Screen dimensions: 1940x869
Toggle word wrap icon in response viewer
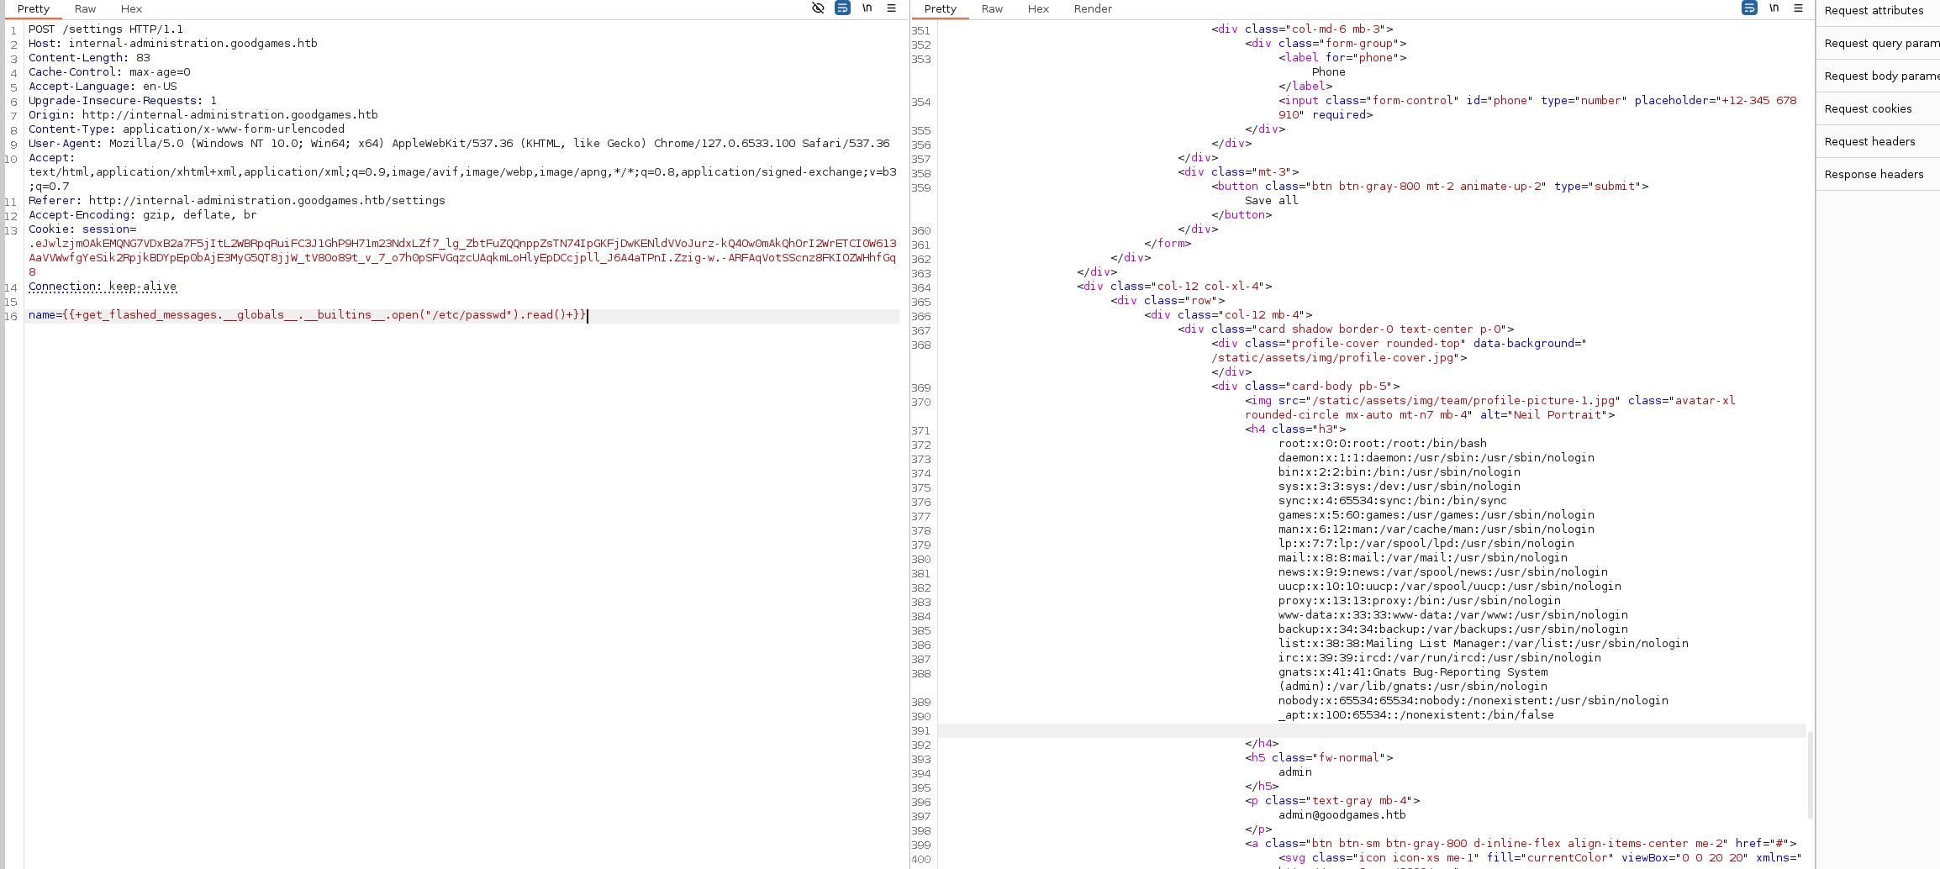tap(1749, 8)
